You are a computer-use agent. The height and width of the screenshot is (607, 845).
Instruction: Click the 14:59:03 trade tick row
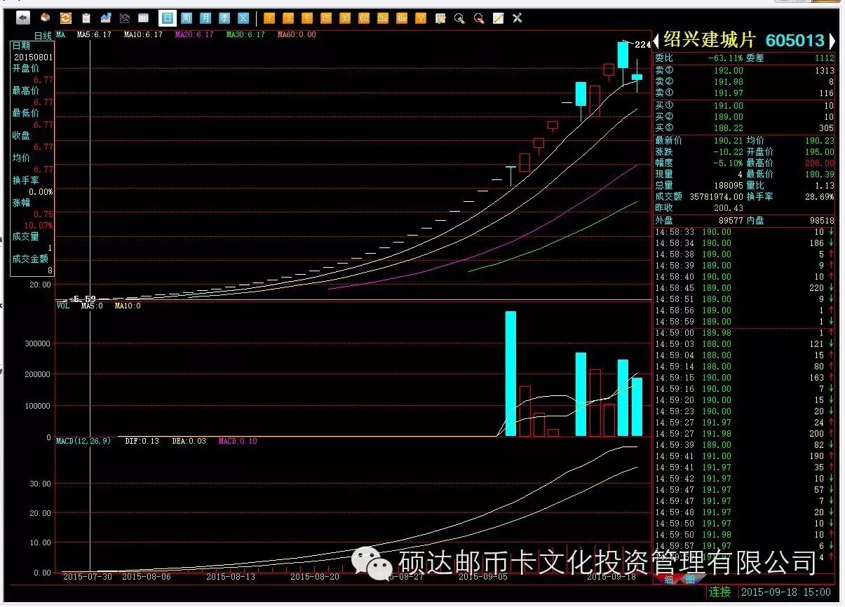click(745, 344)
